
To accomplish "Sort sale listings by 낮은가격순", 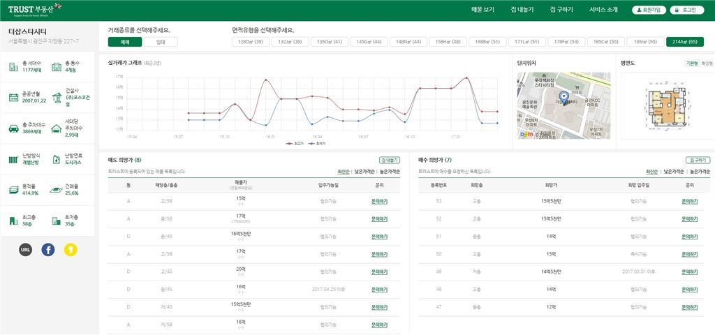I will [364, 171].
